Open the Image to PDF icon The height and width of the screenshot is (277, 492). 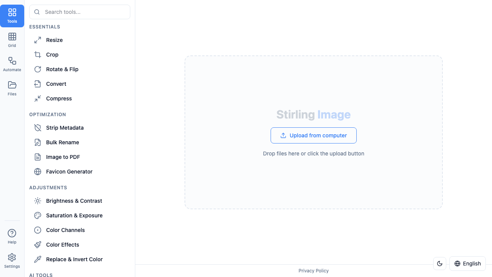(38, 157)
